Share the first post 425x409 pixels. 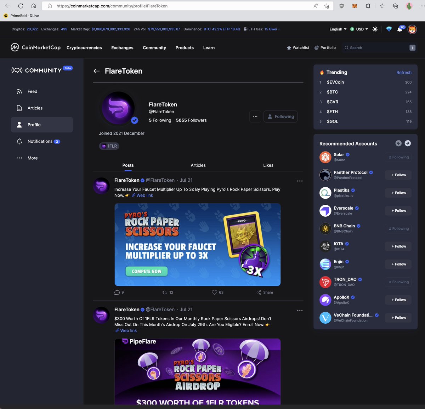pos(265,292)
